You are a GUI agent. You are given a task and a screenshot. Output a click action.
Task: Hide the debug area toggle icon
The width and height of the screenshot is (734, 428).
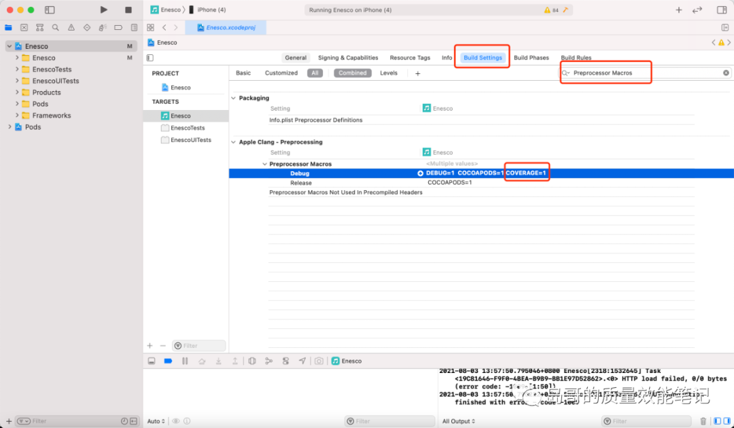pyautogui.click(x=152, y=361)
